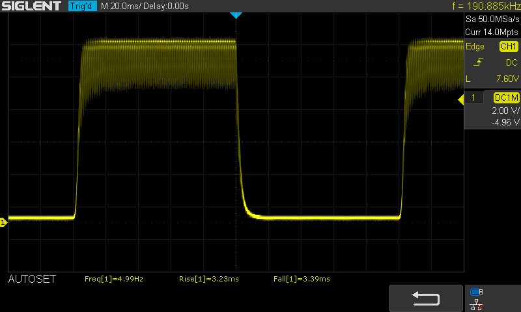Click the USB storage status icon
521x312 pixels.
[x=476, y=292]
